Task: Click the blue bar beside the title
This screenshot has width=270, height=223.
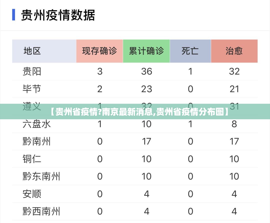Action: click(14, 15)
